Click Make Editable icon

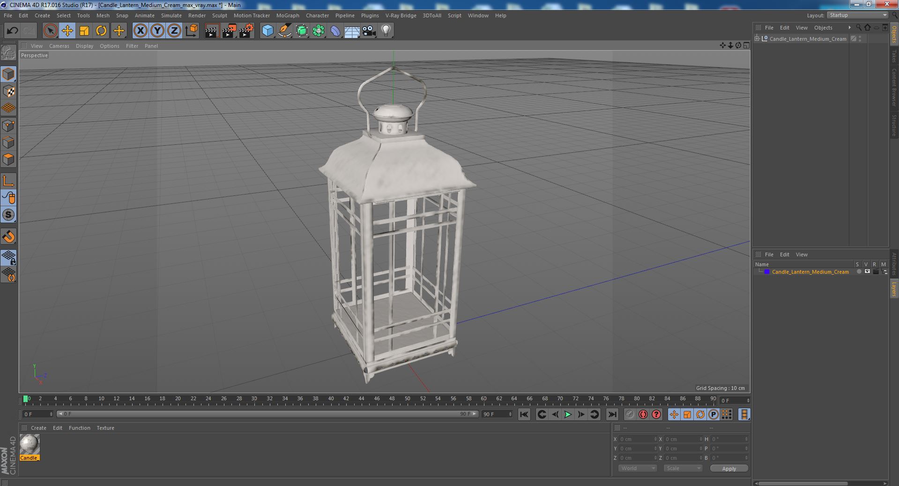coord(8,52)
